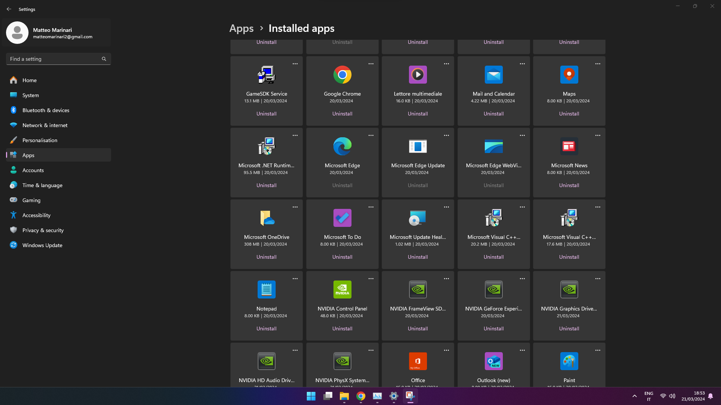721x405 pixels.
Task: Open more options for Google Chrome
Action: click(x=371, y=64)
